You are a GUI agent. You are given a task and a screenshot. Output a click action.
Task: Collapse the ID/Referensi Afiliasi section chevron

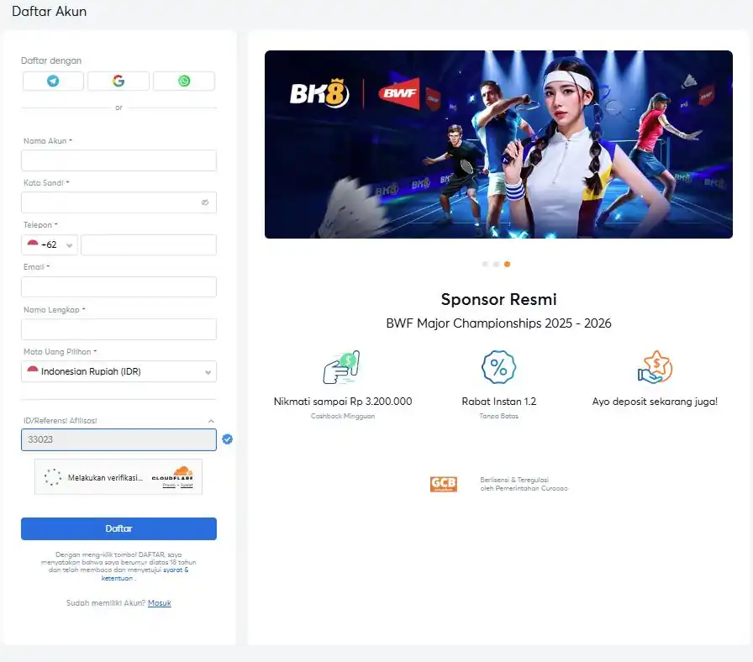tap(211, 421)
